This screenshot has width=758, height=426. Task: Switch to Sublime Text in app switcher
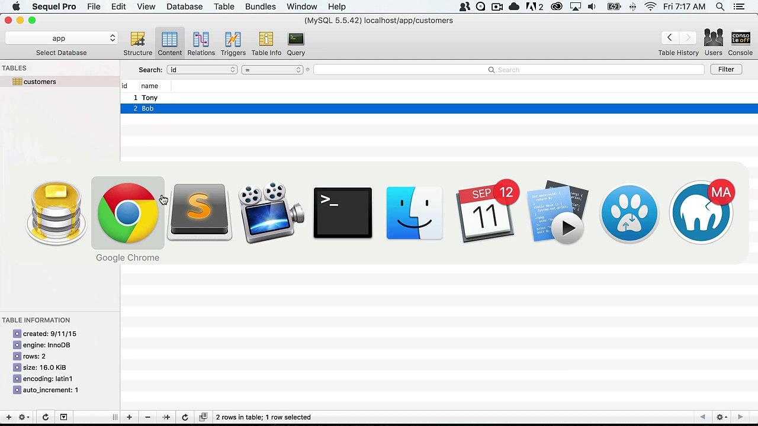[200, 213]
